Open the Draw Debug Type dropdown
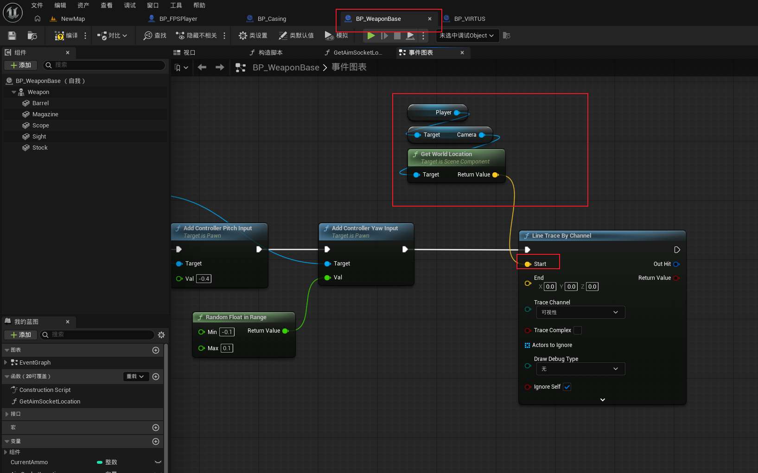This screenshot has height=473, width=758. coord(580,369)
